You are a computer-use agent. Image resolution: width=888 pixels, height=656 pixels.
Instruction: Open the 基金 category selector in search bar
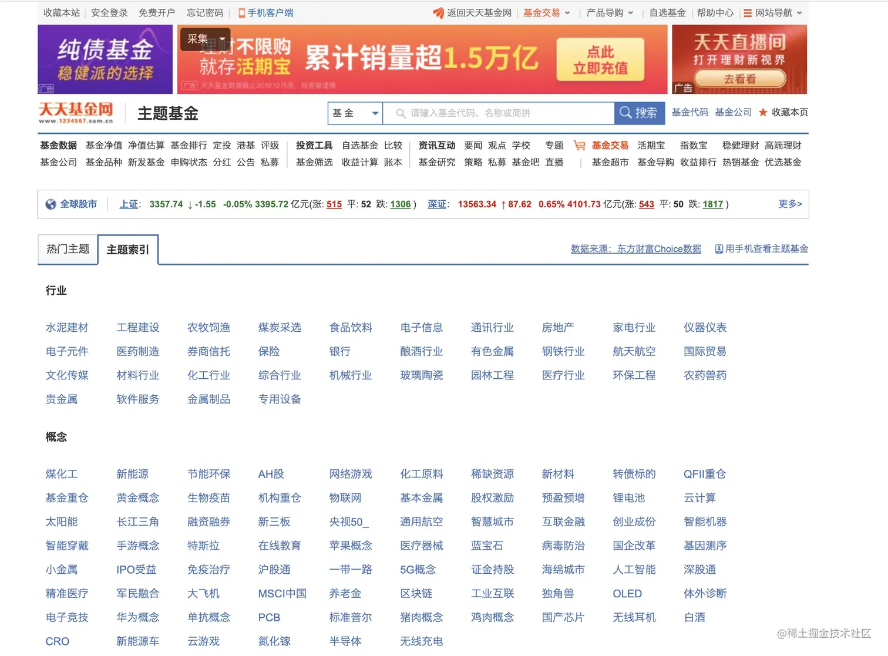355,113
